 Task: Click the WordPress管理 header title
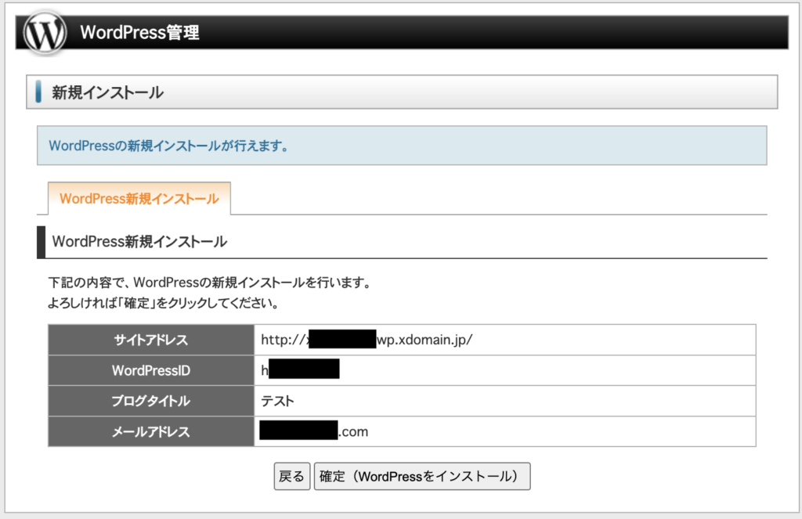pos(139,33)
